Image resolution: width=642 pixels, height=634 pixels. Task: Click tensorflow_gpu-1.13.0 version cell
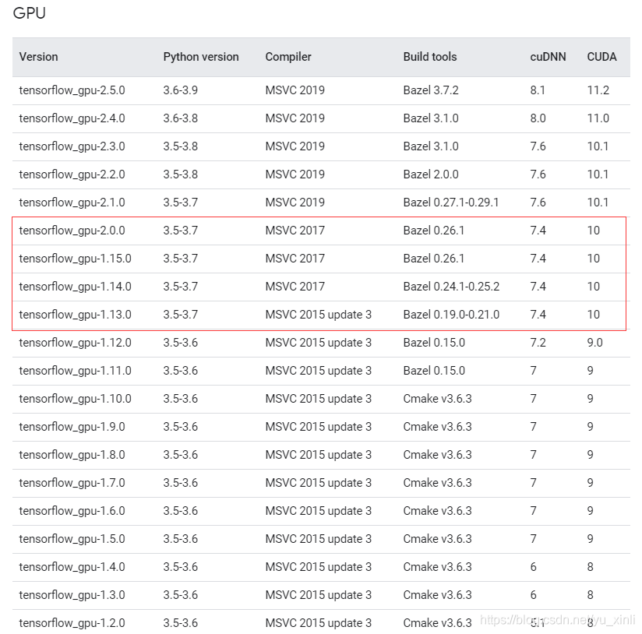(76, 315)
